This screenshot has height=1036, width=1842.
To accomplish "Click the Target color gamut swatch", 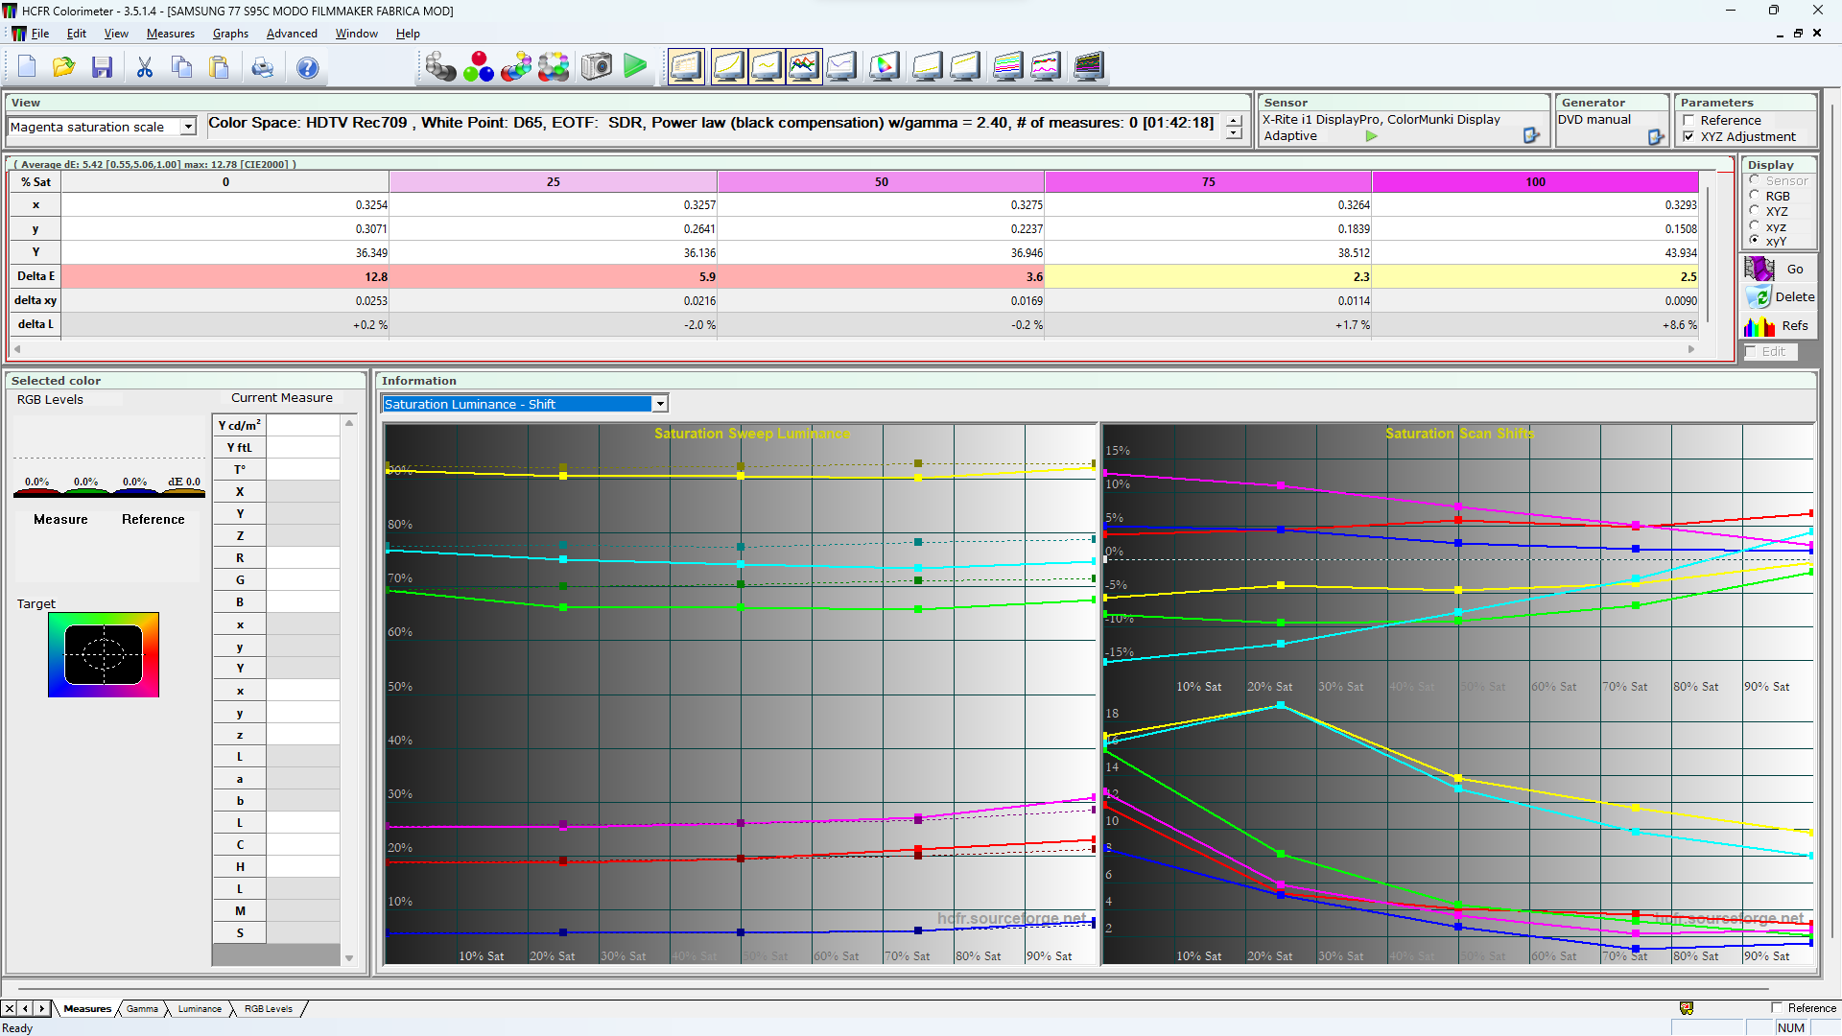I will pyautogui.click(x=104, y=654).
